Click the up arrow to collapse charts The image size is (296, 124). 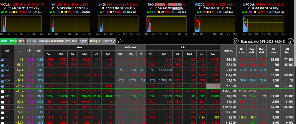click(120, 41)
